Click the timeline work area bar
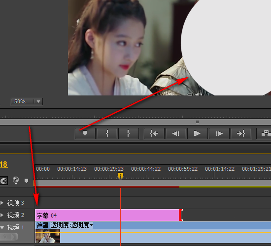The width and height of the screenshot is (271, 246). pos(152,183)
